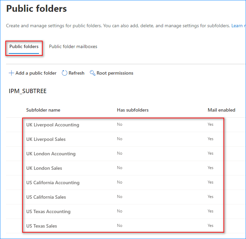Screen dimensions: 246x239
Task: Click the Mail enabled column header
Action: [221, 110]
